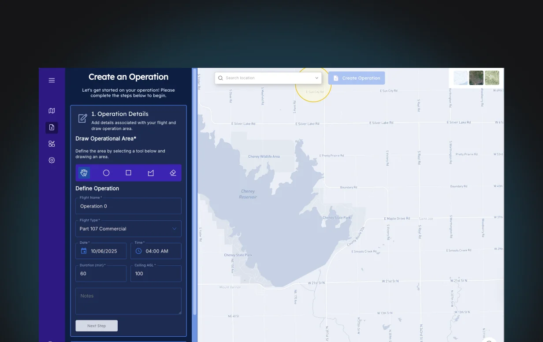This screenshot has width=543, height=342.
Task: Click the Mount Vernon map label
Action: click(x=230, y=287)
